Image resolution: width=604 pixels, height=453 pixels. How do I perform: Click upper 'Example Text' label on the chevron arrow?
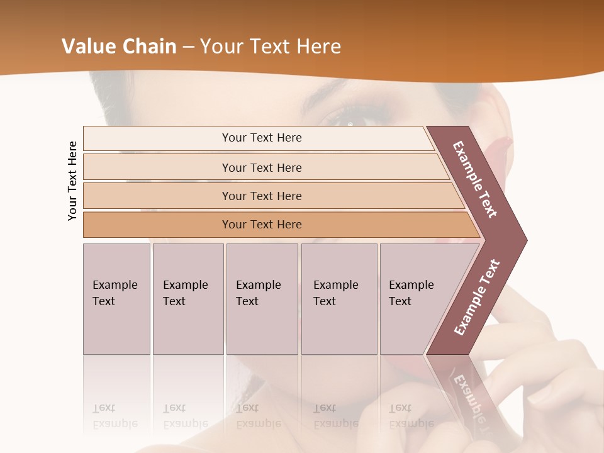pos(474,179)
